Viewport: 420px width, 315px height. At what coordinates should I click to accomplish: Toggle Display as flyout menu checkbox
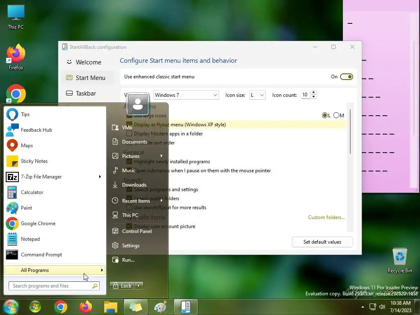[x=129, y=125]
